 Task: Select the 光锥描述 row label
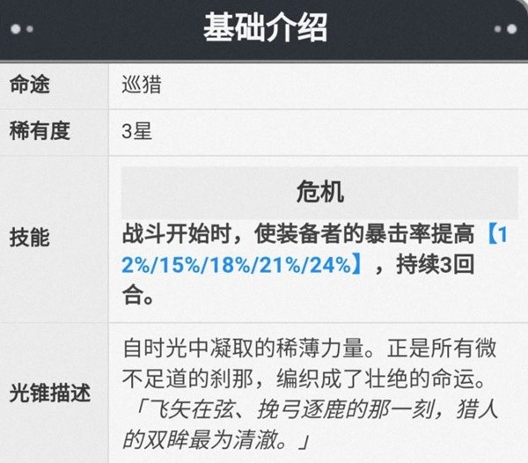click(50, 393)
